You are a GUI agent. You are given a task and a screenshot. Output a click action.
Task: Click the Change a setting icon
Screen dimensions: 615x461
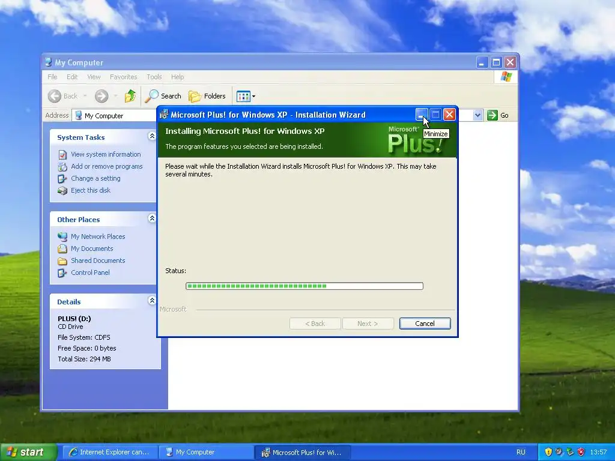(62, 179)
